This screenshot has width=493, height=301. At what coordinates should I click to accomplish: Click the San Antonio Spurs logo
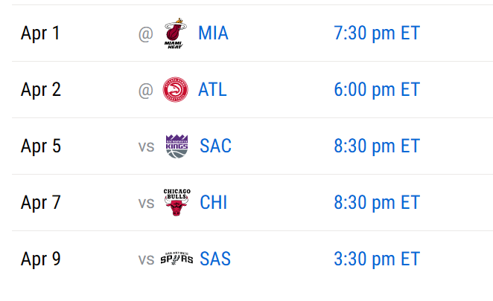176,259
